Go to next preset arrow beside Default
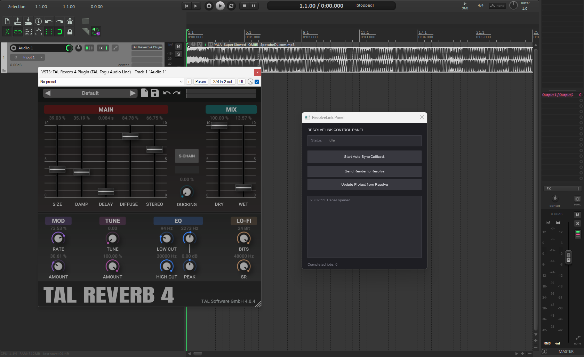 [133, 93]
